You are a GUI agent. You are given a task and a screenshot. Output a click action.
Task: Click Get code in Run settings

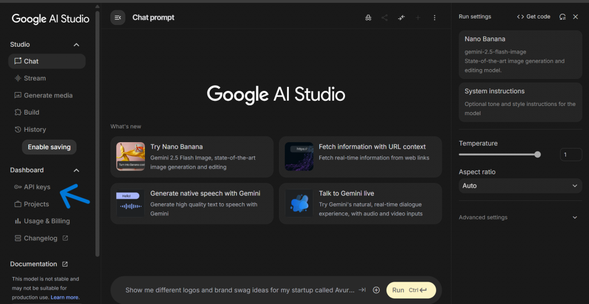click(x=534, y=17)
